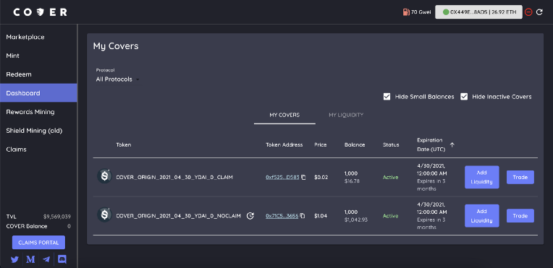The image size is (553, 268).
Task: Click the $16.78 balance value
Action: [x=352, y=181]
